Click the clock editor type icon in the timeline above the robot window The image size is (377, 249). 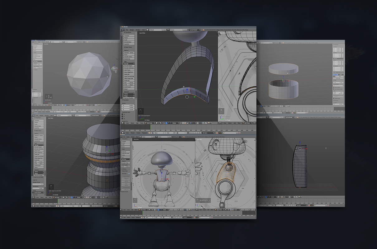(123, 133)
